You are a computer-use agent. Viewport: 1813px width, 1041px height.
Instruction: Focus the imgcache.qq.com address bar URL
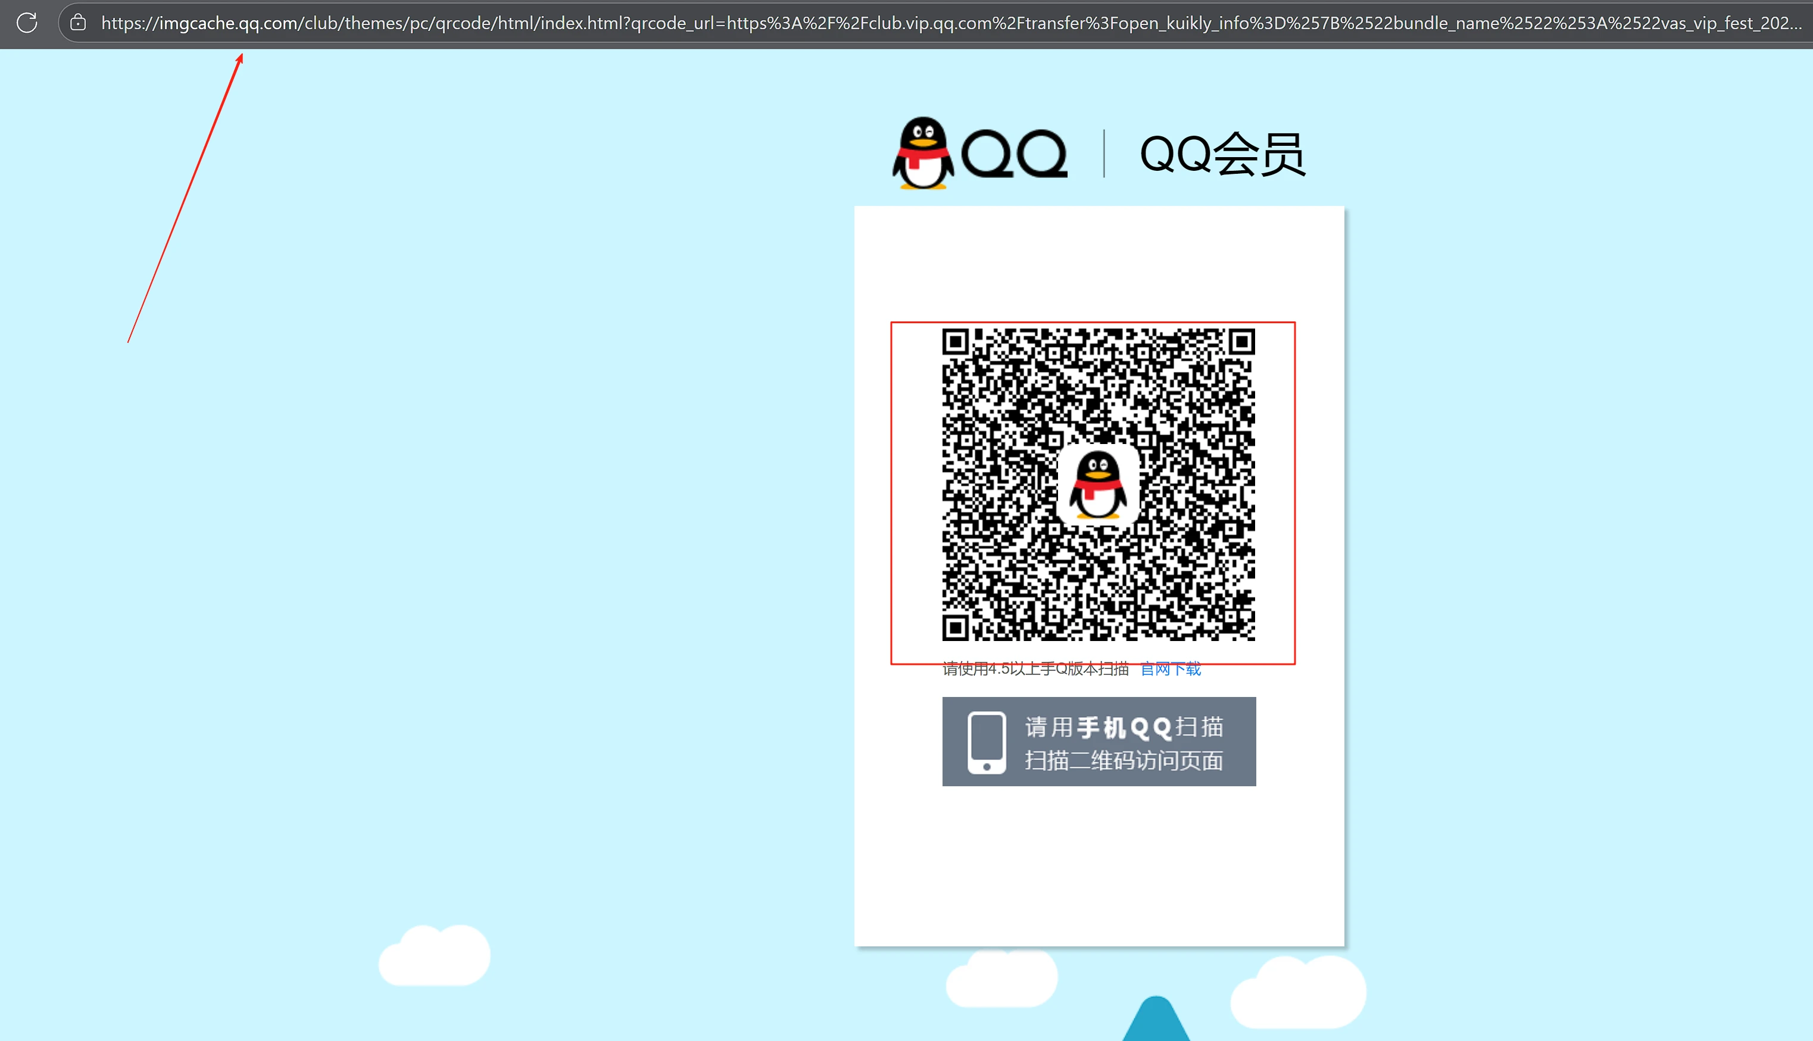(x=950, y=23)
